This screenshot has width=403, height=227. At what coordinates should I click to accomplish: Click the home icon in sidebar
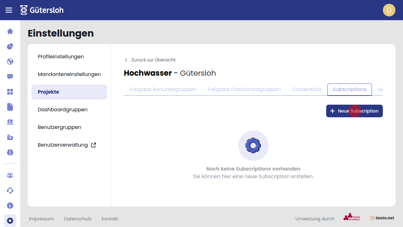click(x=10, y=31)
